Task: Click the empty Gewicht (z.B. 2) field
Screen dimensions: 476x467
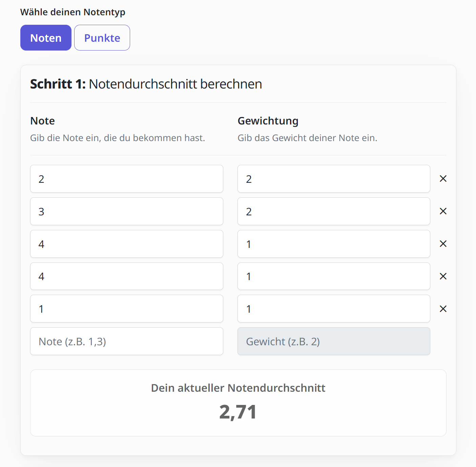Action: tap(334, 341)
